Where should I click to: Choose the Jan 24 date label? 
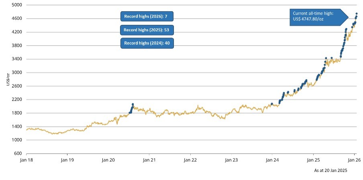(x=272, y=160)
